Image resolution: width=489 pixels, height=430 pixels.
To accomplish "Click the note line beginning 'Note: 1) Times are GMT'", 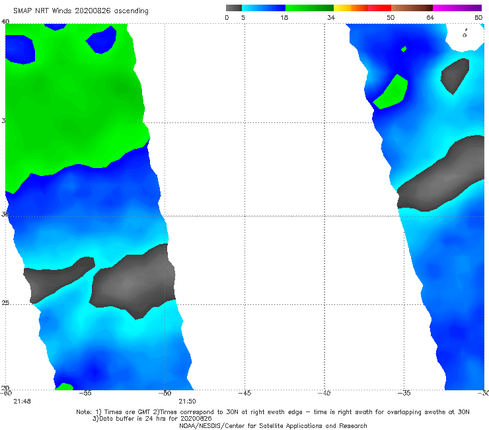I will click(272, 412).
